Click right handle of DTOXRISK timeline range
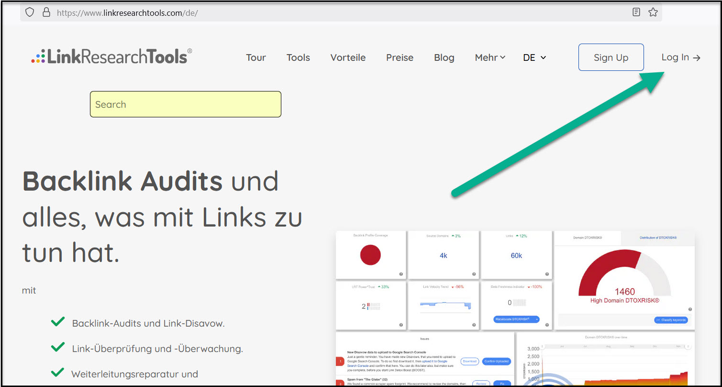Image resolution: width=722 pixels, height=387 pixels. (688, 347)
